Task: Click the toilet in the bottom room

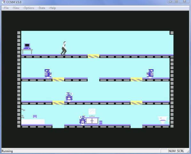Action: pos(163,120)
